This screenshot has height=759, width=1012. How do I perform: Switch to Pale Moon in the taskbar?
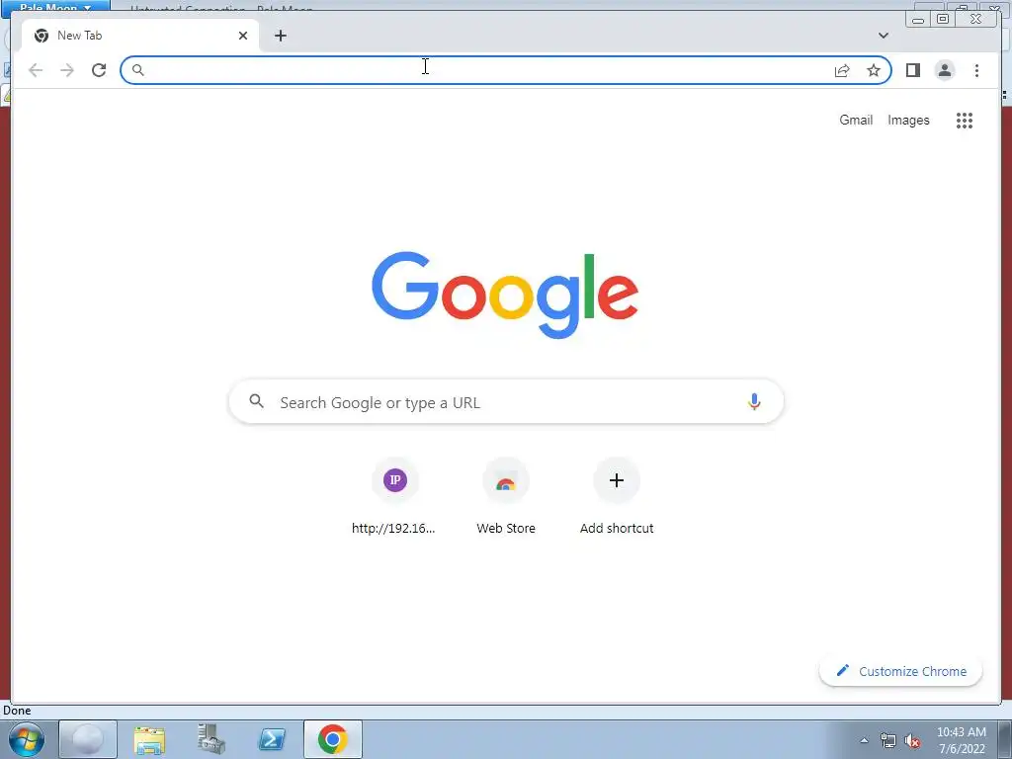click(88, 739)
